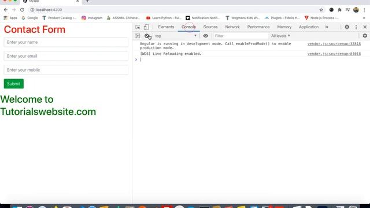The image size is (370, 208).
Task: Open the Apps bookmark shortcut
Action: pos(10,18)
